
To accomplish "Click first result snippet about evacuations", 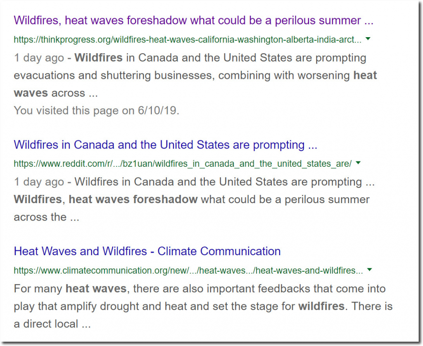I will (195, 76).
